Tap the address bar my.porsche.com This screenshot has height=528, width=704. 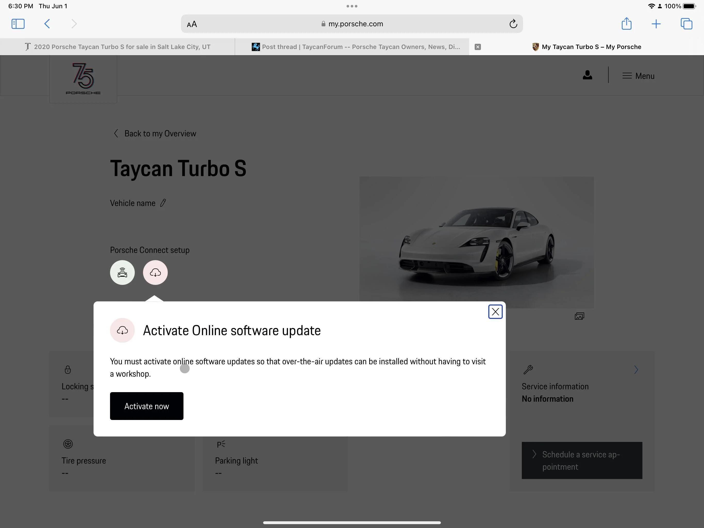352,24
